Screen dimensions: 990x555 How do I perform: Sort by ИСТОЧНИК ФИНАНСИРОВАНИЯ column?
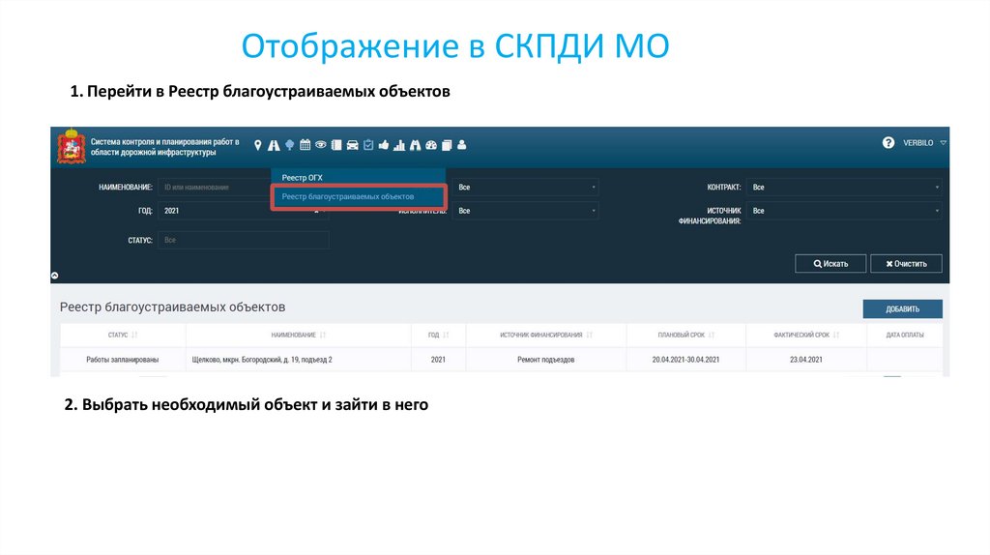tap(545, 335)
